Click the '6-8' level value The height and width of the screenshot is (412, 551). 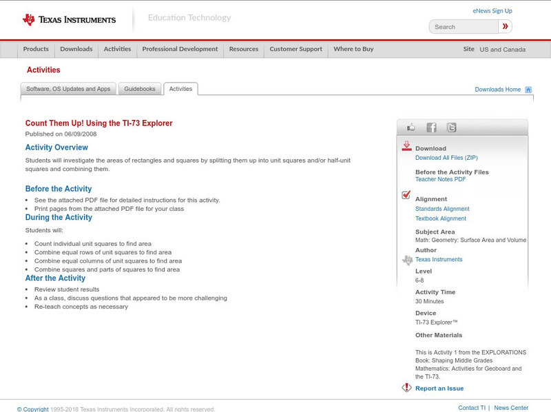pyautogui.click(x=419, y=280)
